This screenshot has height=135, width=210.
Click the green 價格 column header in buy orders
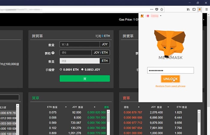[106, 107]
